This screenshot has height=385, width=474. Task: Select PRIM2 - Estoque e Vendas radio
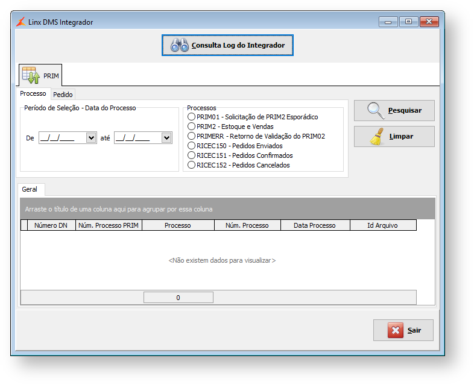point(191,126)
